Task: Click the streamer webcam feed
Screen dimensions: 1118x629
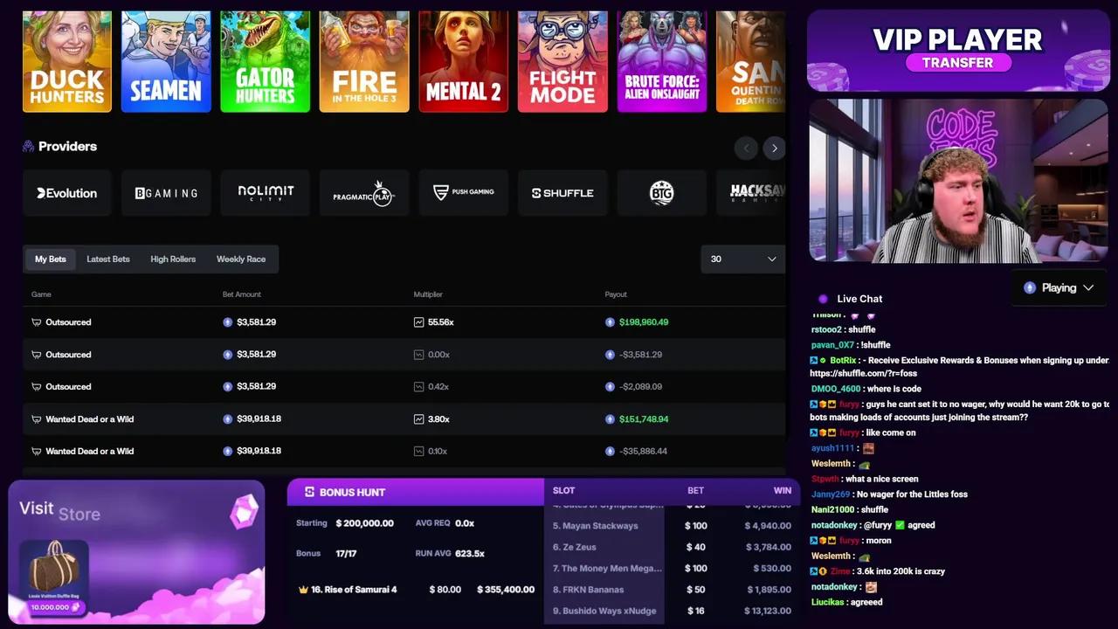Action: (x=958, y=181)
